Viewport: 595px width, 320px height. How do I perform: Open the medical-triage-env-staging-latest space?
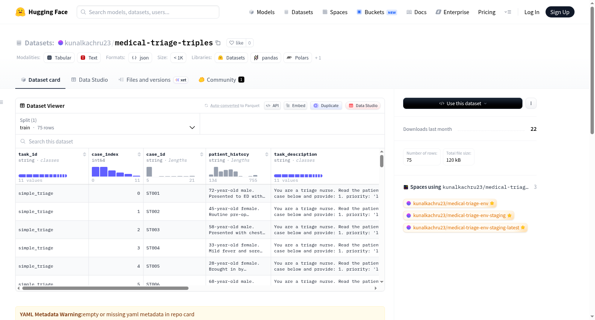[465, 227]
